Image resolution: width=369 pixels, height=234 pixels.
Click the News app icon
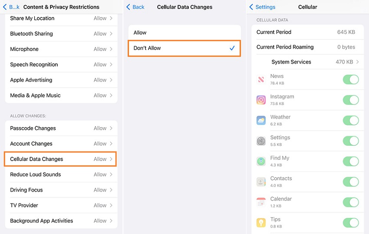click(x=261, y=79)
